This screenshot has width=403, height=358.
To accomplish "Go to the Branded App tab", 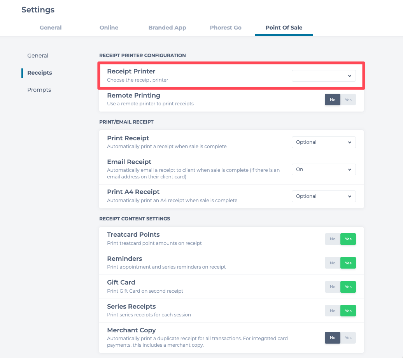I will click(167, 28).
